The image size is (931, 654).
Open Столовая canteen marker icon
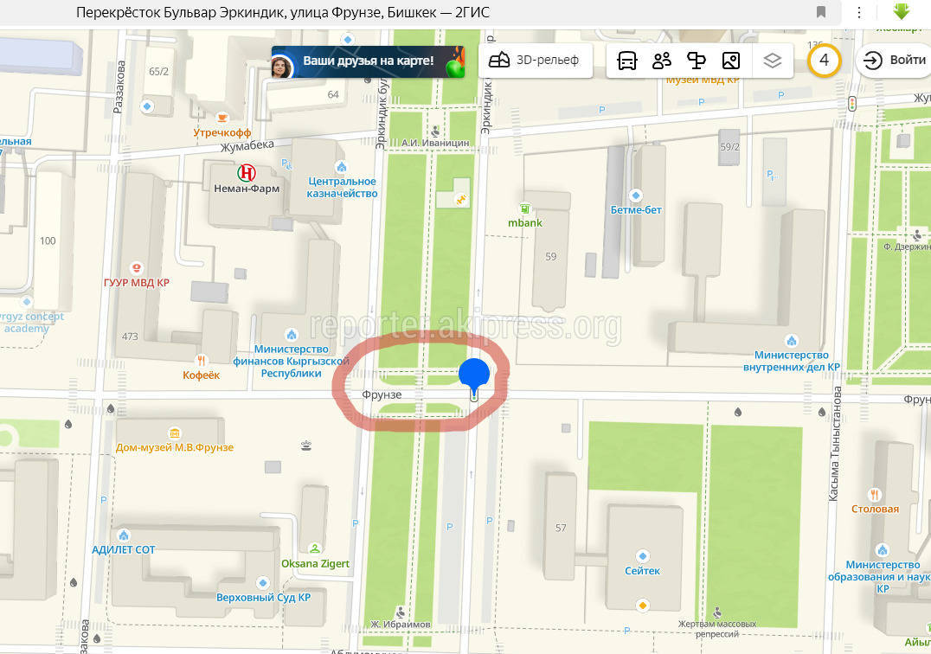(x=874, y=494)
